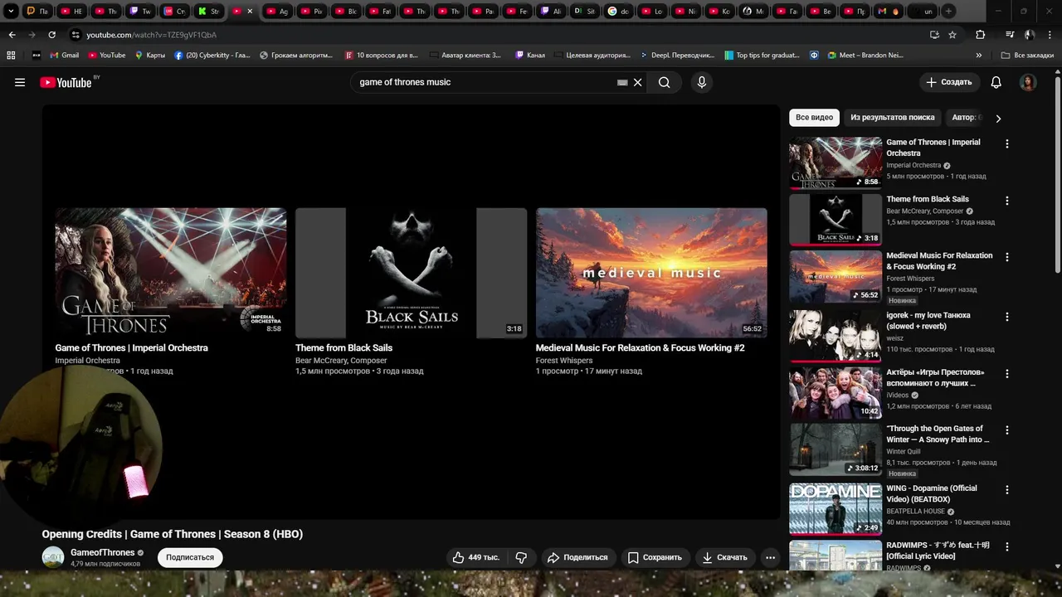Open the Chrome apps grid in bookmarks bar
The width and height of the screenshot is (1062, 597).
[11, 56]
